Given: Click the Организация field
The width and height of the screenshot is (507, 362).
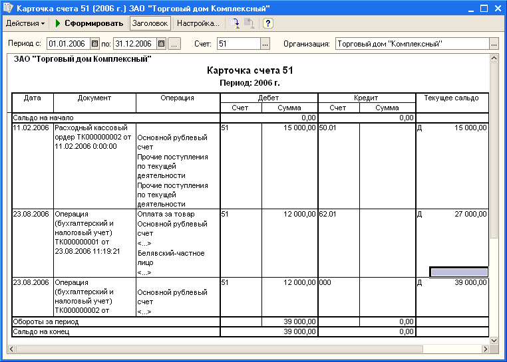Looking at the screenshot, I should (x=413, y=44).
